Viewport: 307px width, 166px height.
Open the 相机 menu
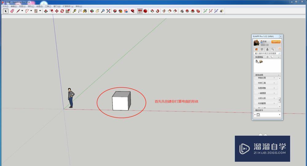pos(31,6)
